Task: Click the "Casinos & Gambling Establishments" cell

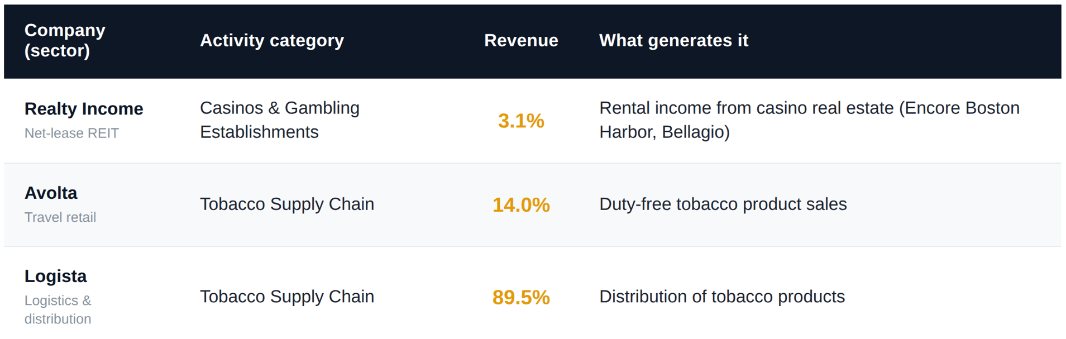Action: [280, 120]
